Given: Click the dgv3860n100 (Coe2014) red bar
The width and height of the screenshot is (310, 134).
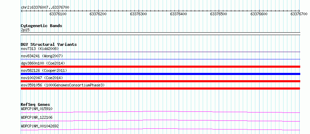Looking at the screenshot, I should (160, 67).
